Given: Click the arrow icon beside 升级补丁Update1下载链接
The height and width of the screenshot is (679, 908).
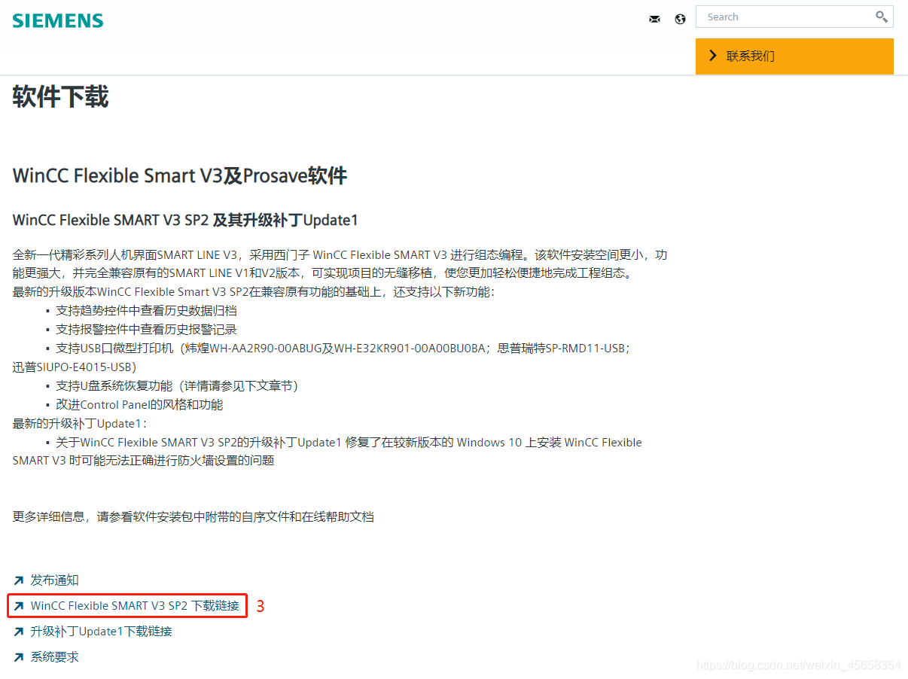Looking at the screenshot, I should click(19, 632).
